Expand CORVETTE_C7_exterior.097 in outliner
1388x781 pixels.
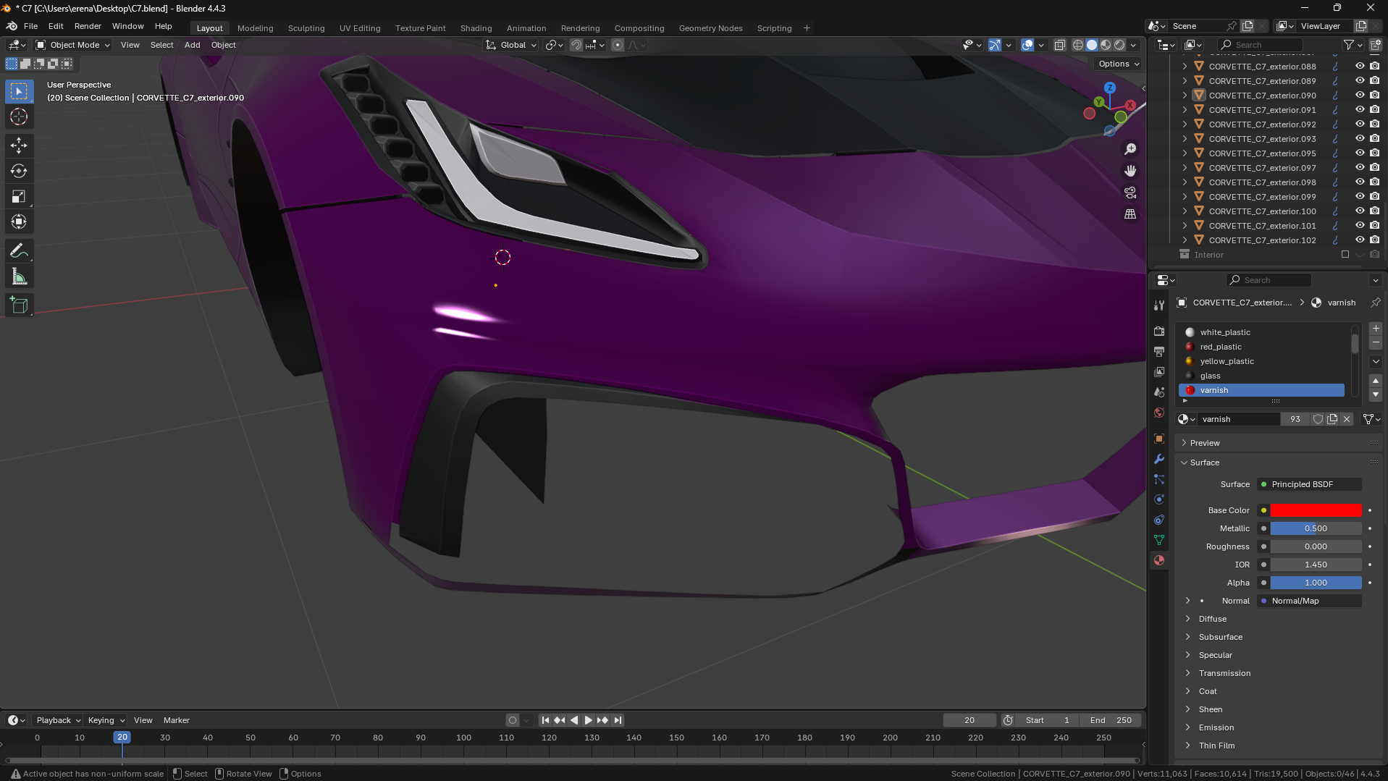1185,167
